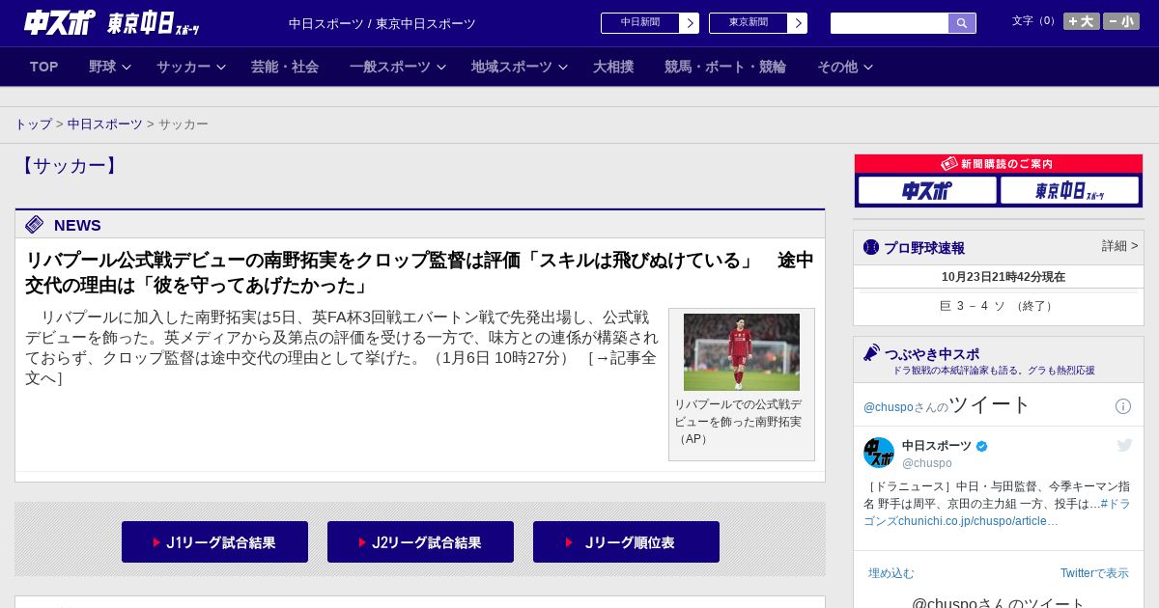Click the 中日スポーツ Twitter avatar
Image resolution: width=1159 pixels, height=608 pixels.
pos(879,453)
